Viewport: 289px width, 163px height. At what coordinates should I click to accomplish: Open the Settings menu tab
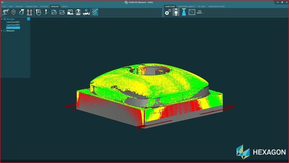[44, 7]
